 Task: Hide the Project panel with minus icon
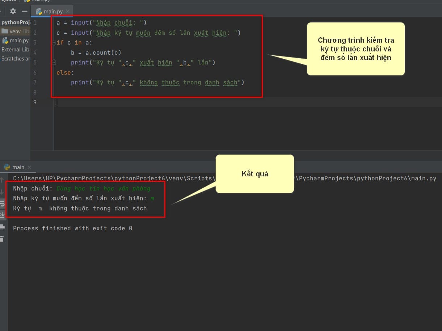tap(24, 11)
